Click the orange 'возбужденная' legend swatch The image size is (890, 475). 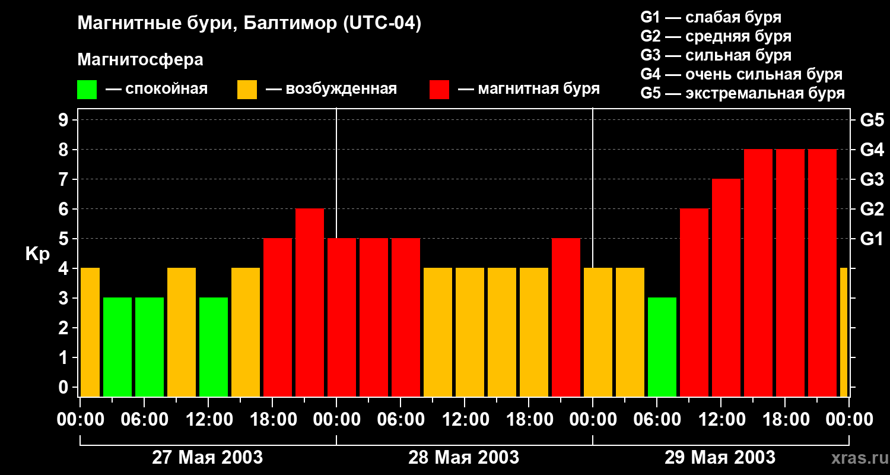pyautogui.click(x=247, y=89)
